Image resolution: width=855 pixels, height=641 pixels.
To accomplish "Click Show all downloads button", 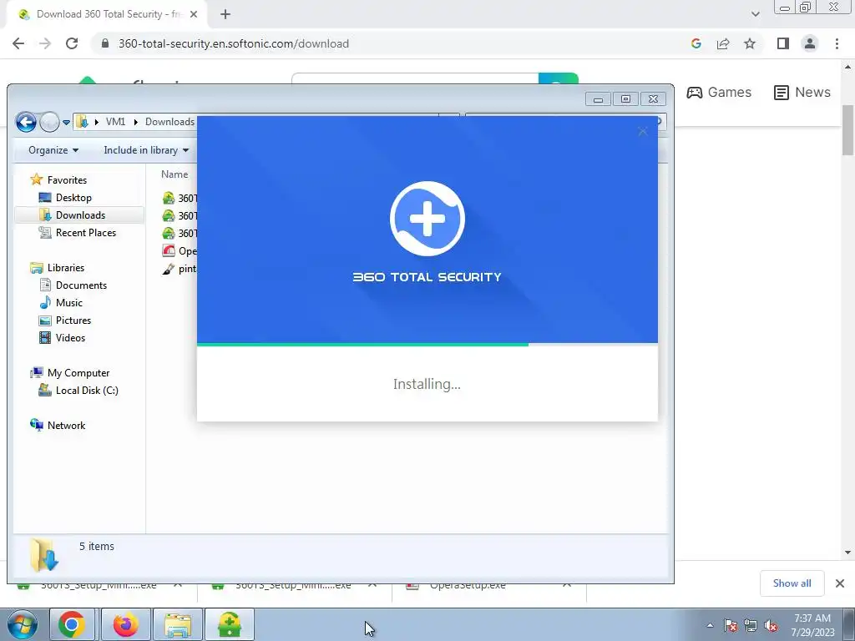I will pos(792,583).
